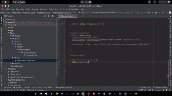This screenshot has width=172, height=96.
Task: Open the Profiler tool window
Action: click(x=48, y=87)
